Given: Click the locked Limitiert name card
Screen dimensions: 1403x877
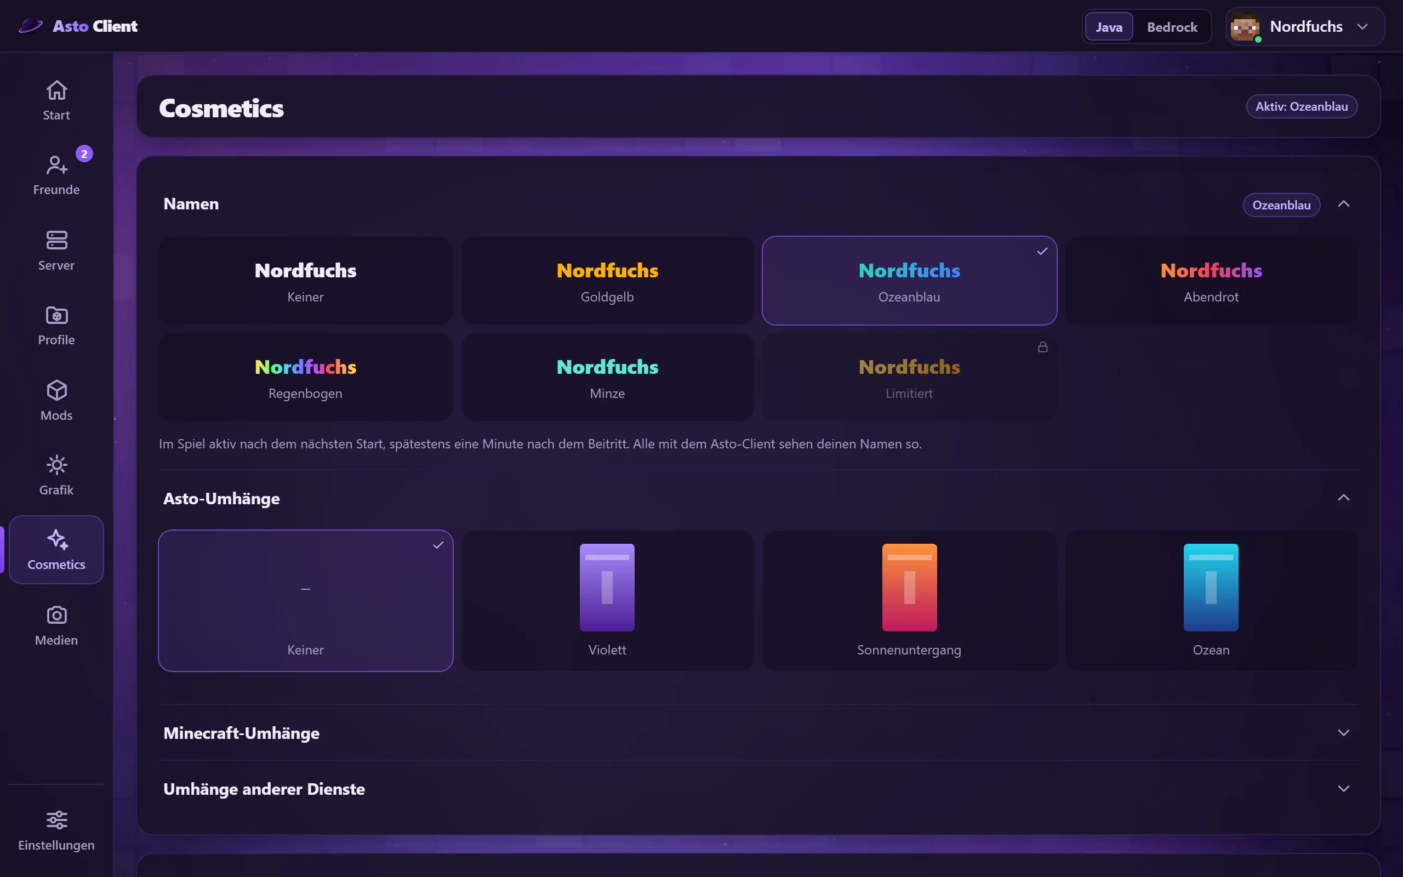Looking at the screenshot, I should click(909, 377).
